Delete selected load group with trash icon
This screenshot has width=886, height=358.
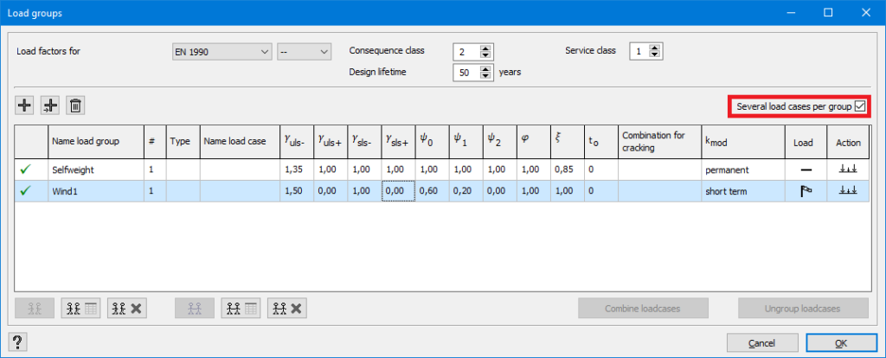76,105
